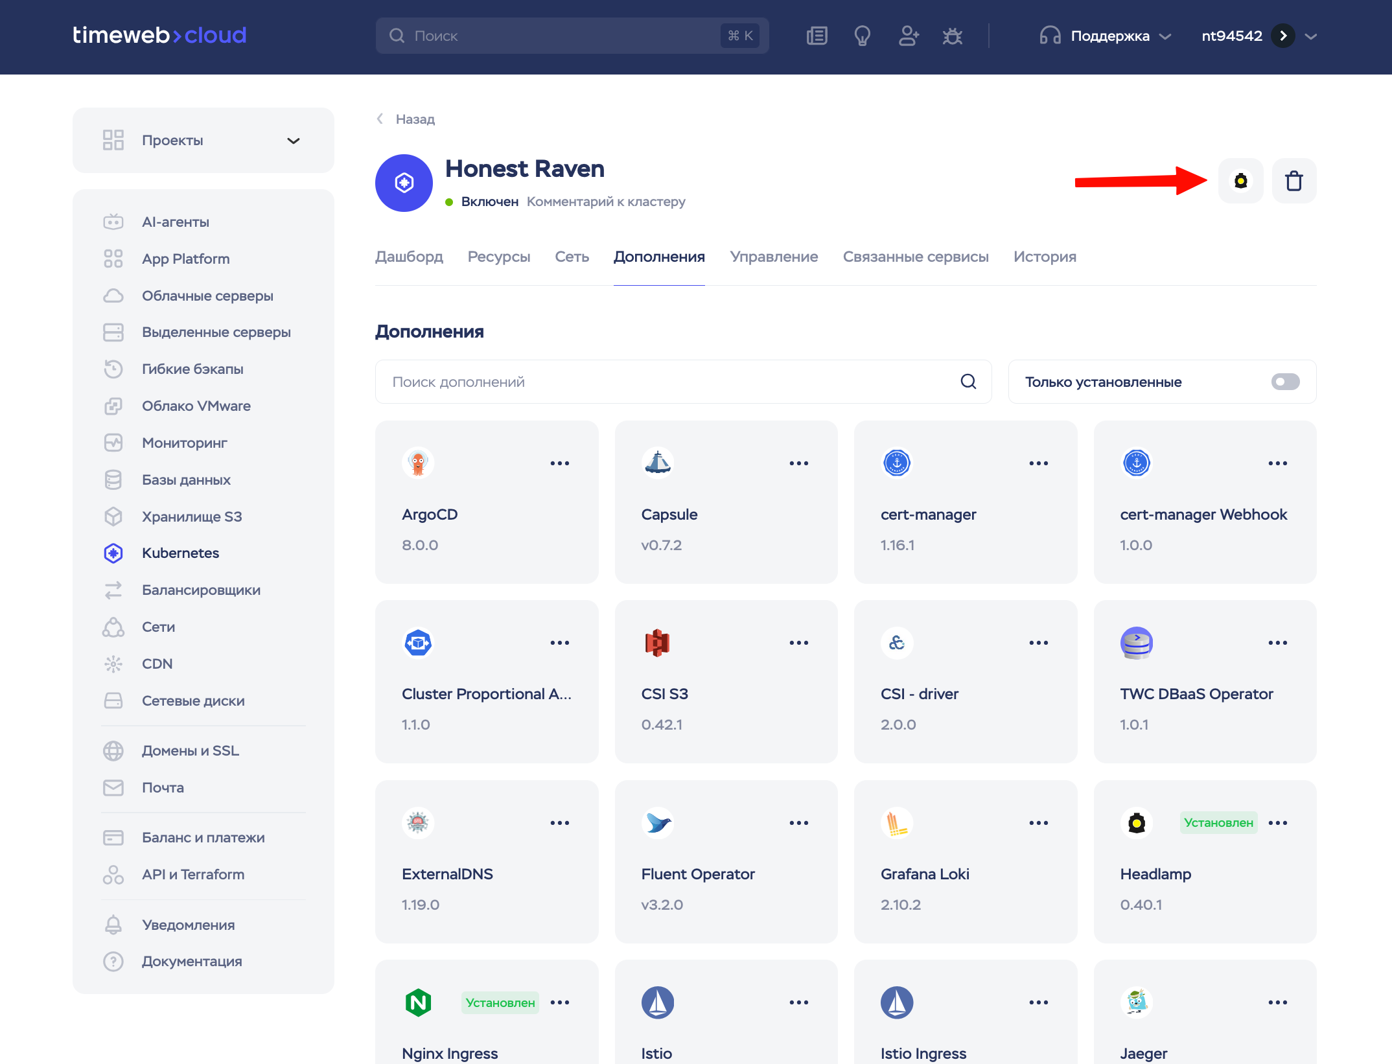Click the magnifier icon in addons search

tap(968, 382)
